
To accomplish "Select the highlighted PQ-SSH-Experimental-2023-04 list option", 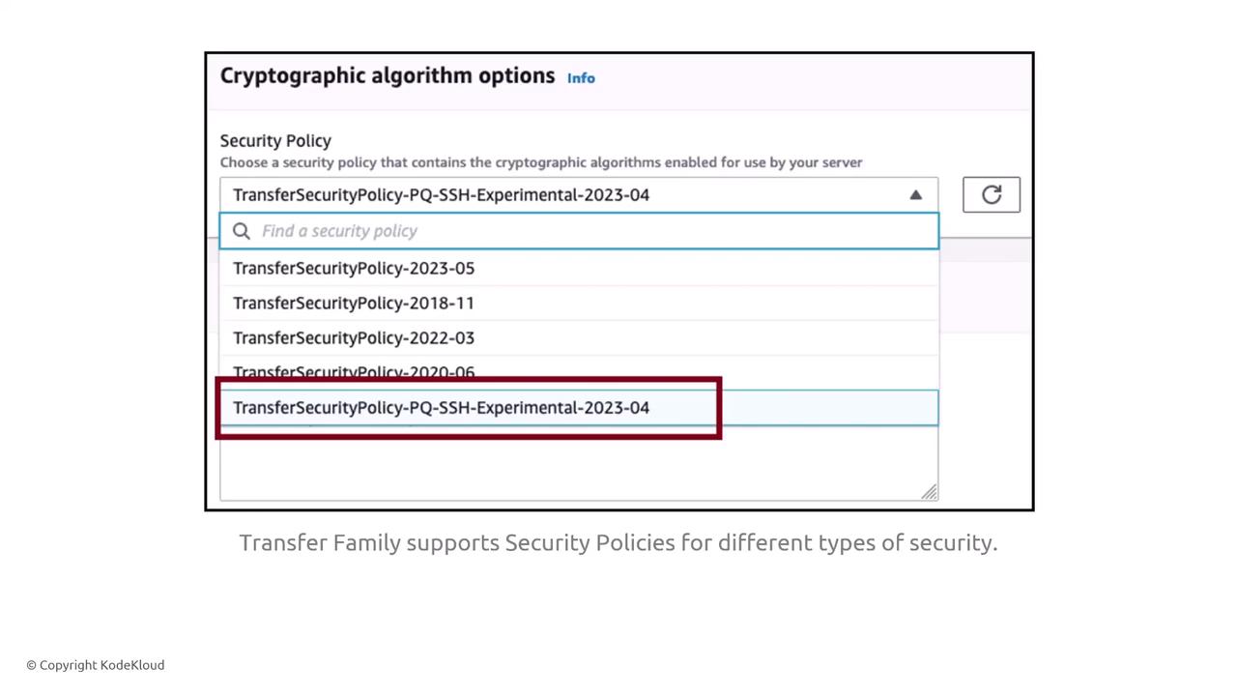I will [x=441, y=408].
